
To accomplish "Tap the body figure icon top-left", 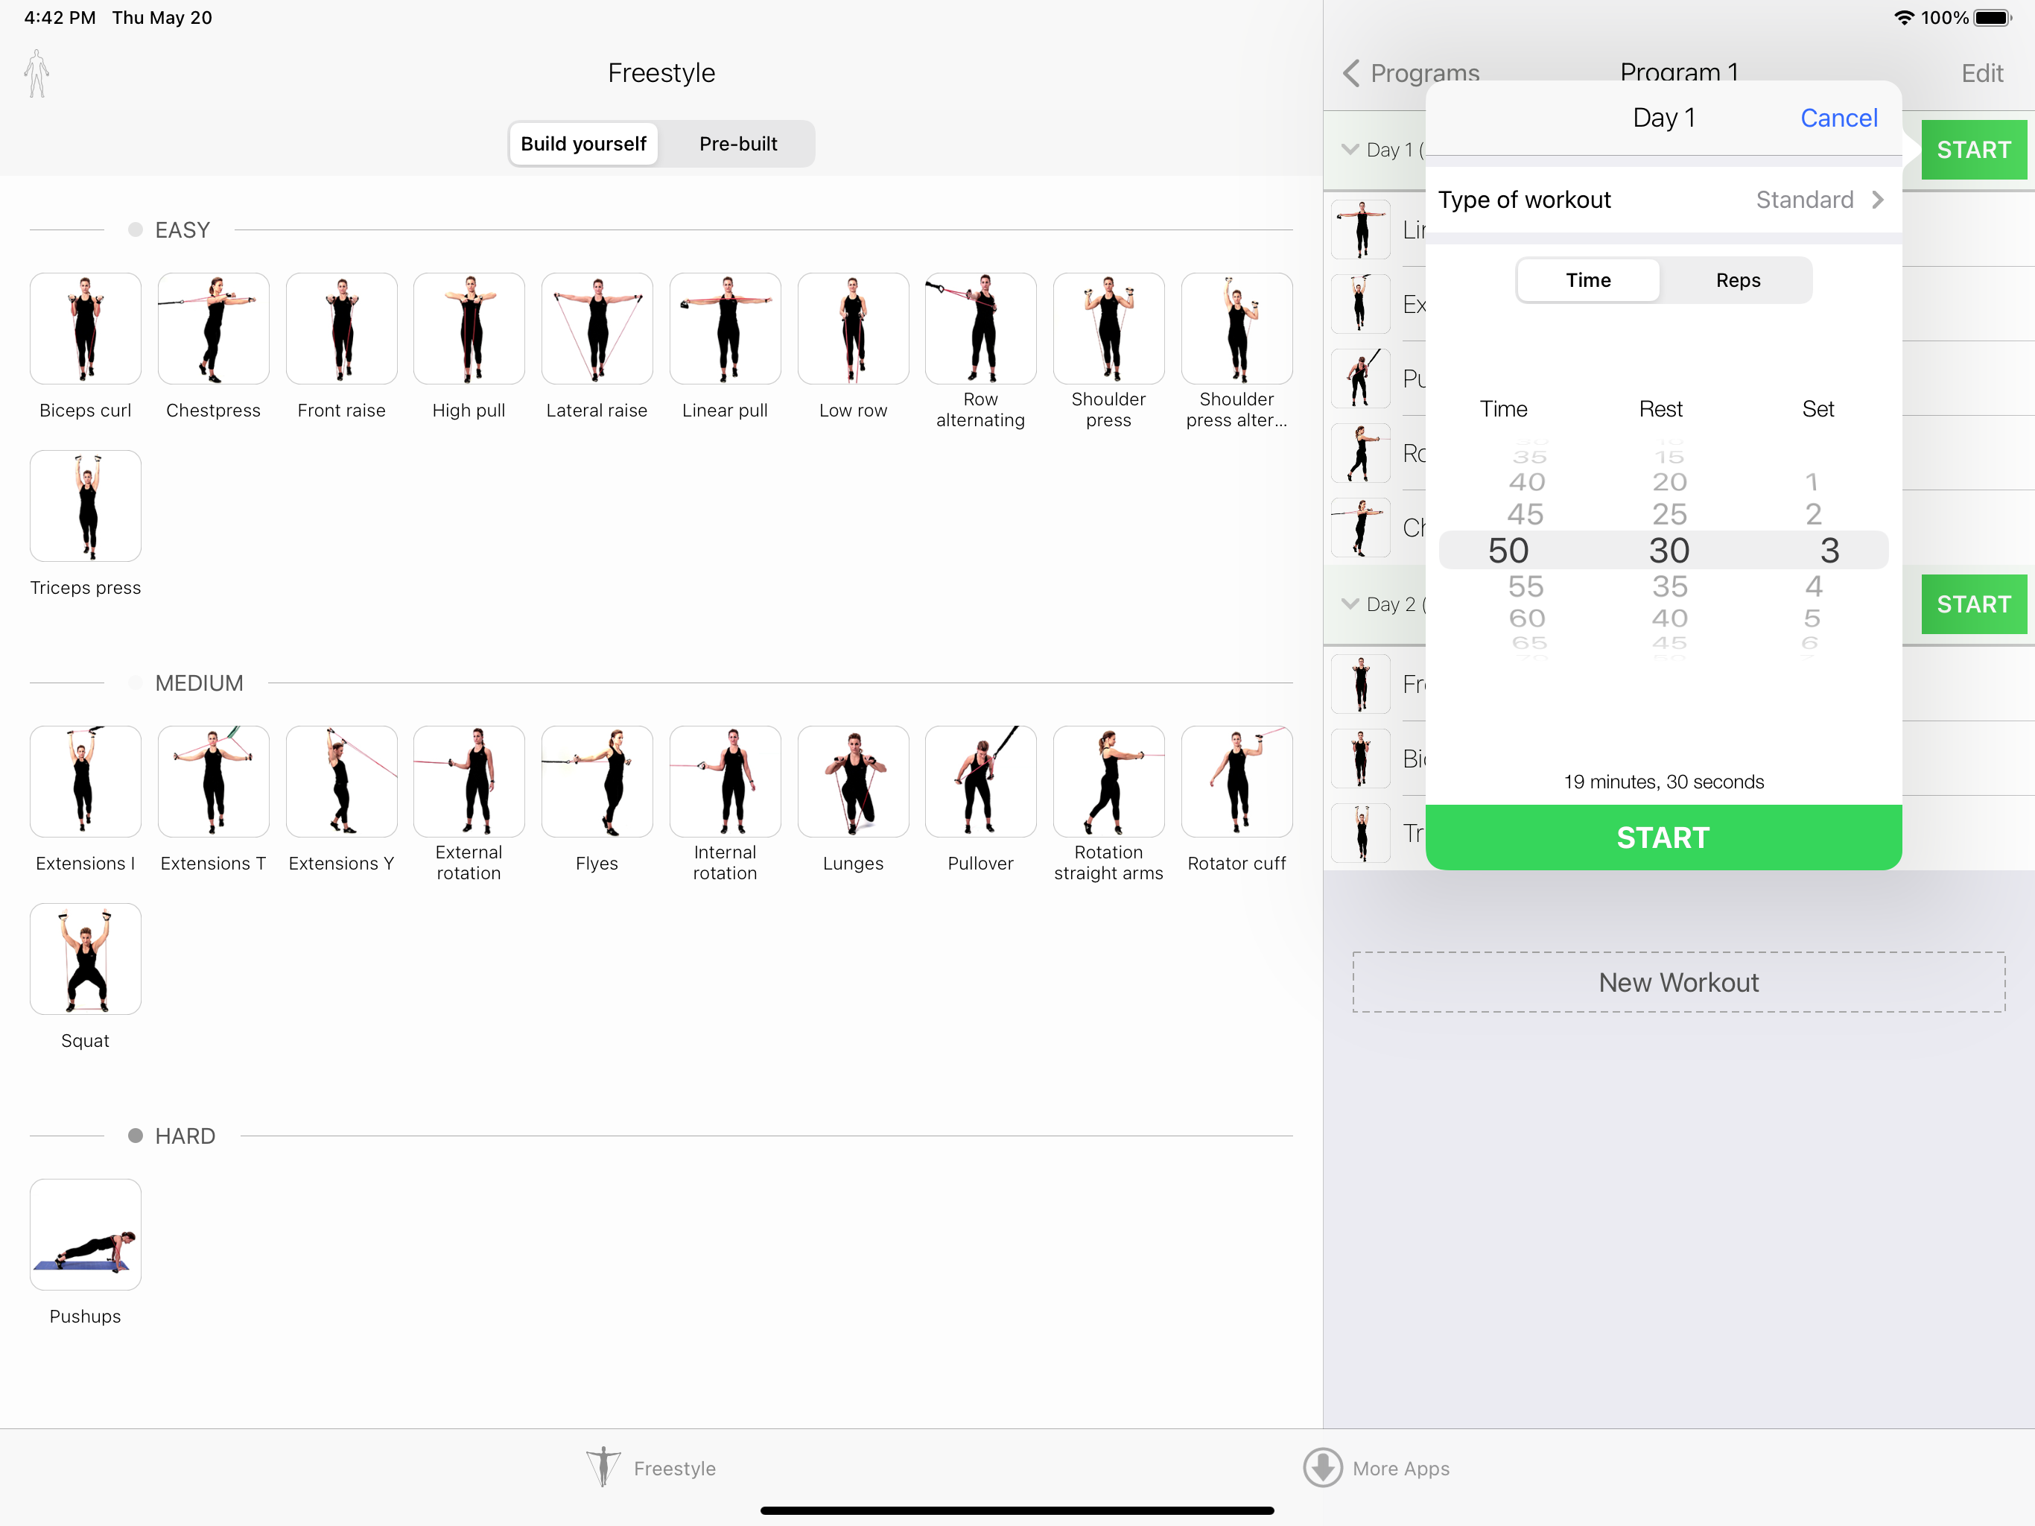I will [x=36, y=74].
